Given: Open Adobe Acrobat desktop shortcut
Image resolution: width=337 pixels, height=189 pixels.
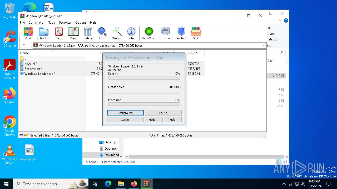Looking at the screenshot, I should tap(9, 69).
